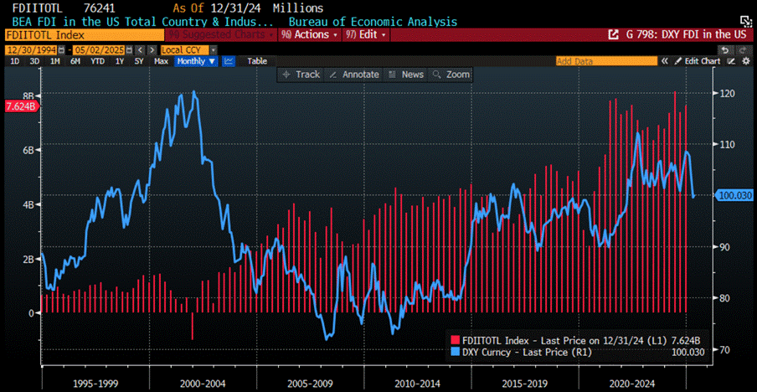Open the drawing annotations pencil-box icon
Image resolution: width=757 pixels, height=392 pixels.
(x=732, y=61)
